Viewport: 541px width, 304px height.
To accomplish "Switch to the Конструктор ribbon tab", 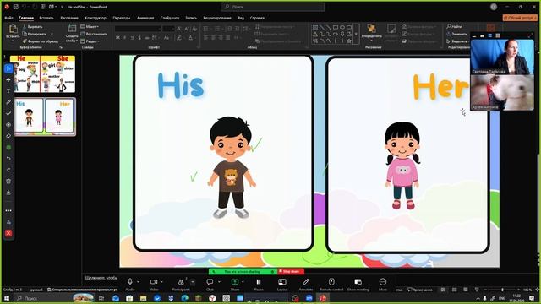I will pyautogui.click(x=96, y=18).
